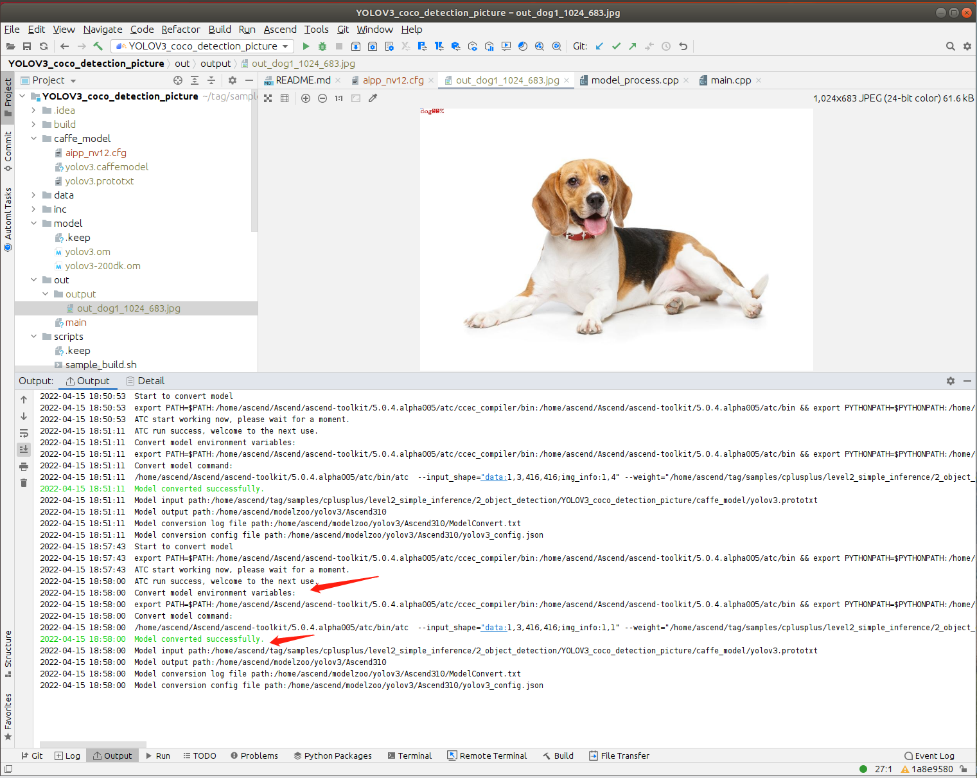Toggle the image grid overlay
Viewport: 977px width, 778px height.
(x=285, y=98)
